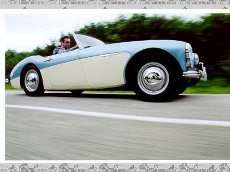Click the car's windscreen
Image resolution: width=230 pixels, height=172 pixels.
point(88,41)
